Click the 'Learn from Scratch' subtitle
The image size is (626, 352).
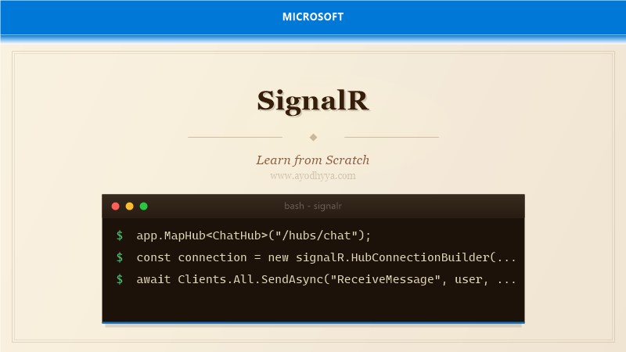coord(313,160)
